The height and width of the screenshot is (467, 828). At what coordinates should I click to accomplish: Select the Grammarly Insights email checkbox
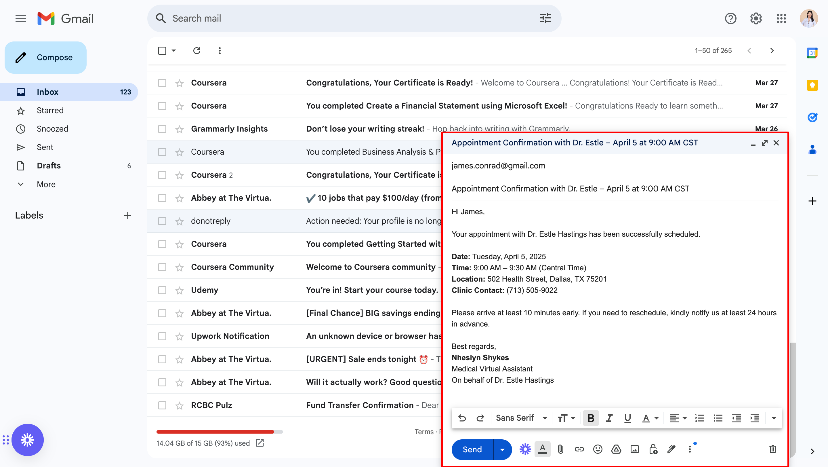pyautogui.click(x=162, y=129)
